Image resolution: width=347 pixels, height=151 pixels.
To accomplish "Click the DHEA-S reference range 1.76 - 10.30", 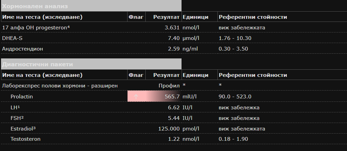I will point(235,38).
